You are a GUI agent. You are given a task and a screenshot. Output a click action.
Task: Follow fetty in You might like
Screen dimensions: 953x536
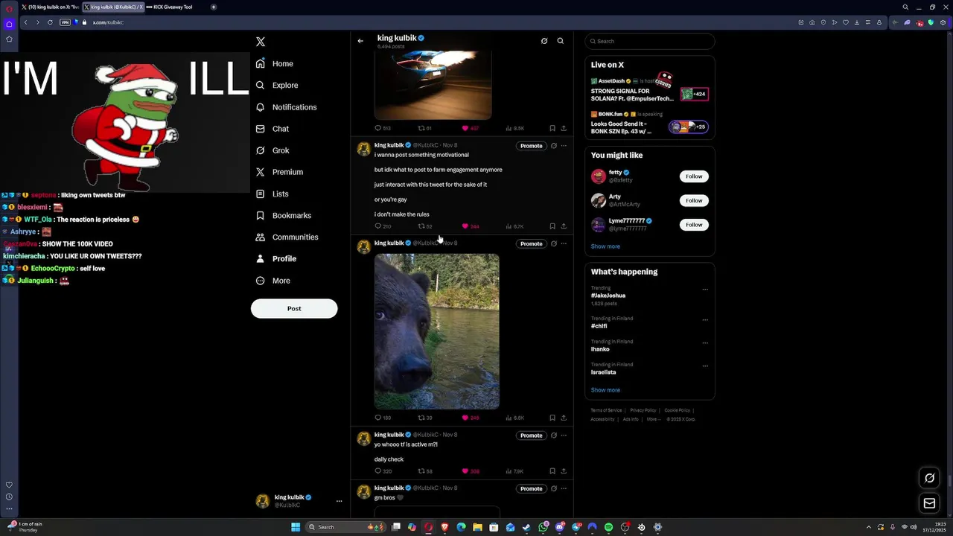click(x=694, y=176)
